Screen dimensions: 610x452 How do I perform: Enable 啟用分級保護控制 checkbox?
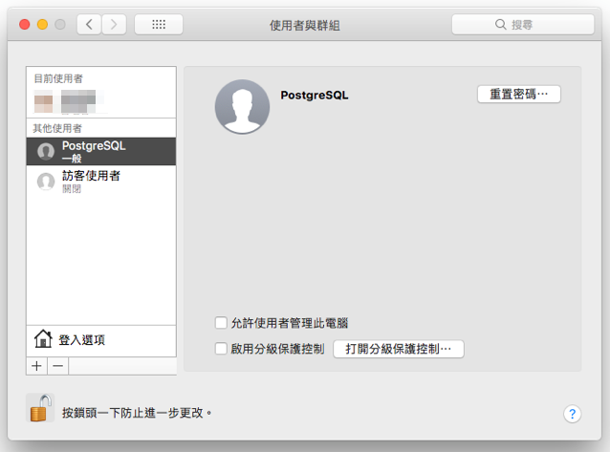[221, 348]
